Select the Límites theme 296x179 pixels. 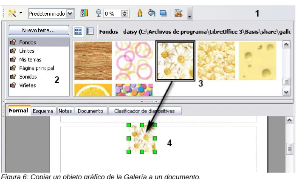[x=39, y=51]
